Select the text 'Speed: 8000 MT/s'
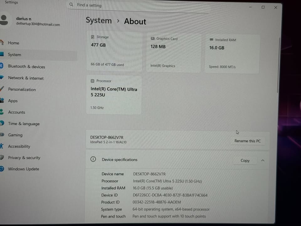This screenshot has height=226, width=301. (222, 67)
